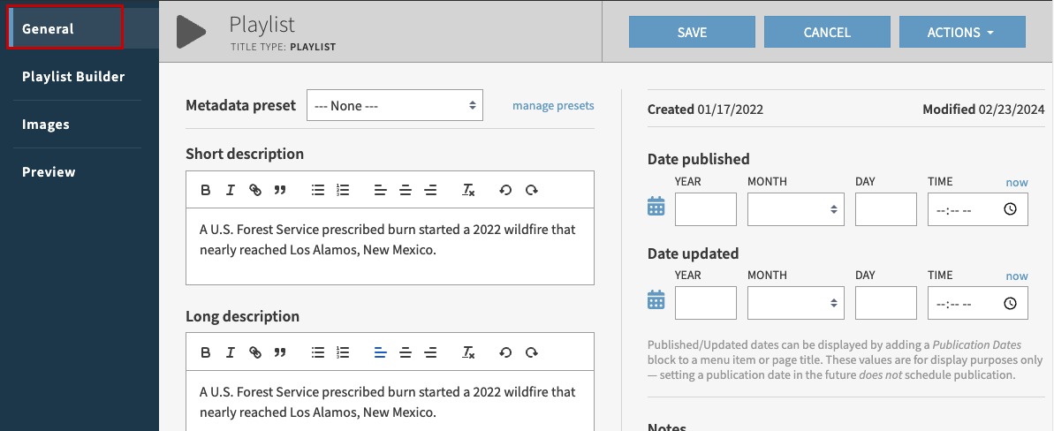Switch to Playlist Builder tab
The image size is (1054, 431).
pyautogui.click(x=73, y=77)
